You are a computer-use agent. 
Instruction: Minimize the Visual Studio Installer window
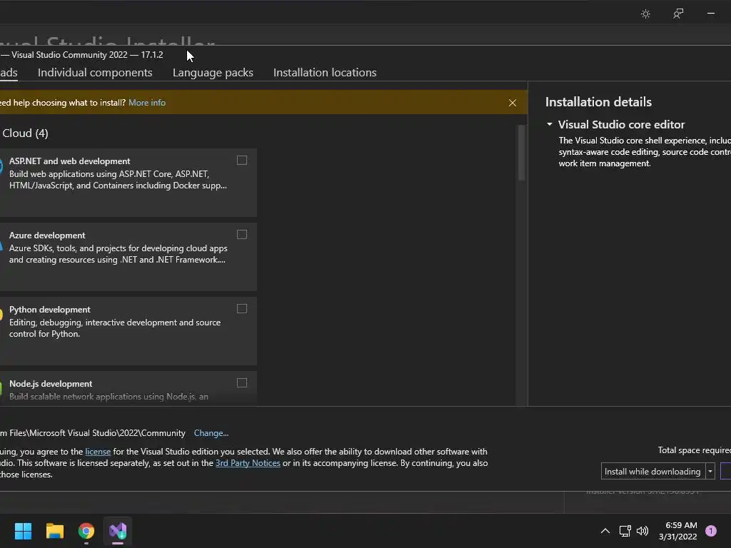click(711, 14)
